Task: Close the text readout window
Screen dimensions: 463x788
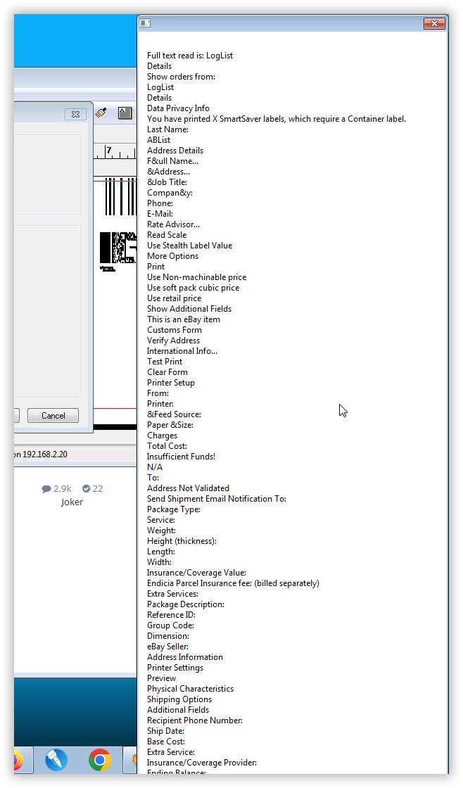Action: coord(434,23)
